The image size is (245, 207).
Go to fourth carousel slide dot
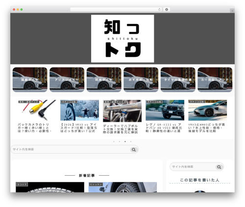tap(131, 141)
